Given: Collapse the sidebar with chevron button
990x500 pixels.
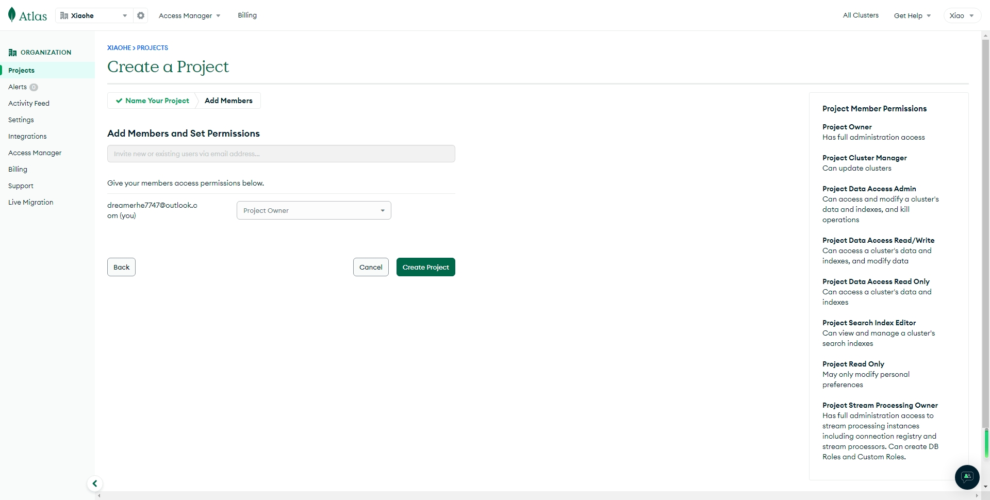Looking at the screenshot, I should coord(95,484).
